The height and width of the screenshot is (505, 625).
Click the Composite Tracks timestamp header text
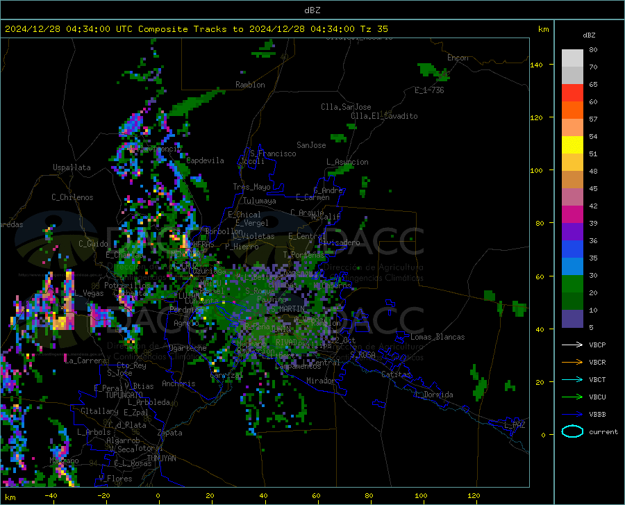197,29
